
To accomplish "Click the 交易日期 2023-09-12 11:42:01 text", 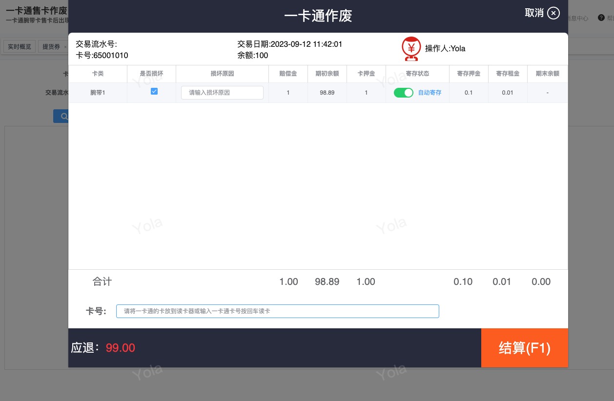I will point(290,44).
